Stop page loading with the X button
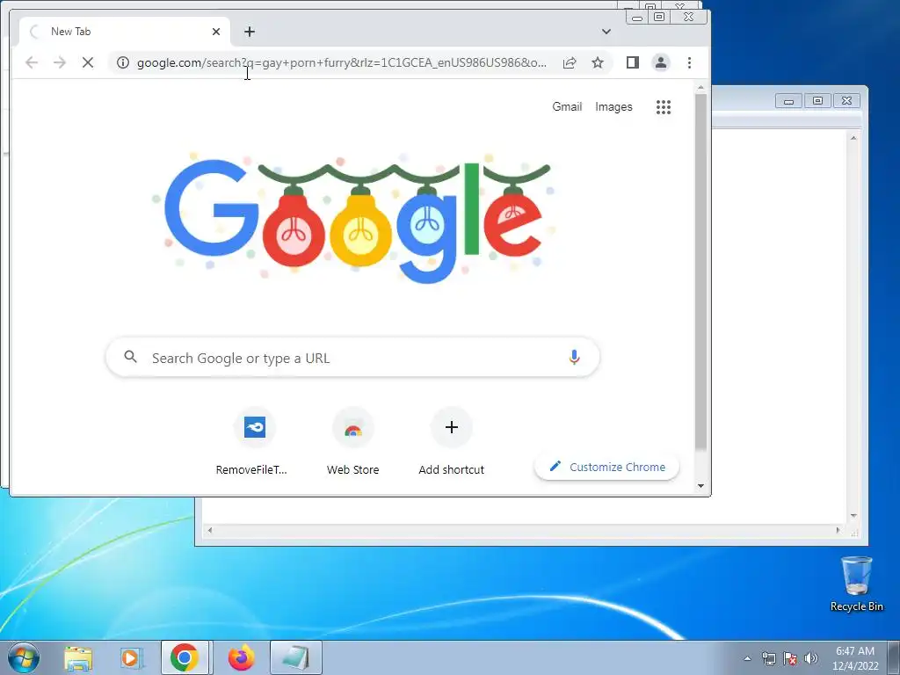 88,62
